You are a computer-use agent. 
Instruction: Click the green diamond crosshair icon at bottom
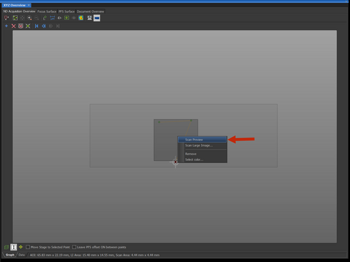(x=21, y=247)
